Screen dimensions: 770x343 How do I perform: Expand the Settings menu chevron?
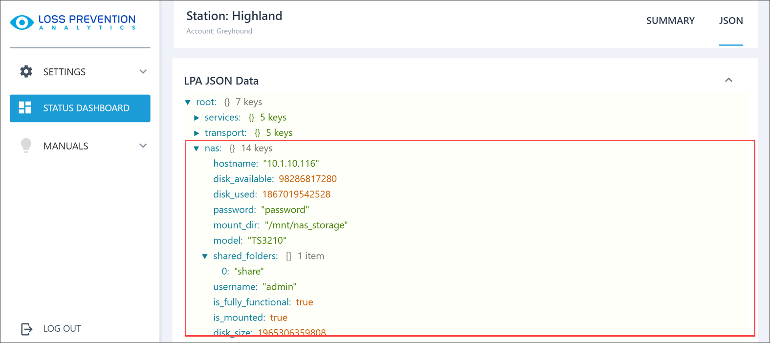pos(143,72)
